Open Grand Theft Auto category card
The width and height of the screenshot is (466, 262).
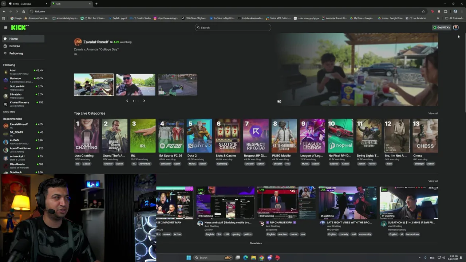click(115, 136)
